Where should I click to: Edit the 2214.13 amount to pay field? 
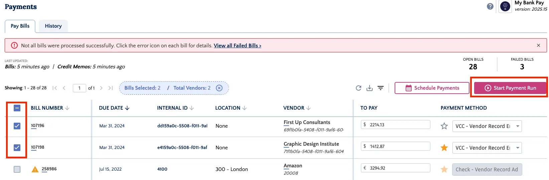click(x=396, y=125)
